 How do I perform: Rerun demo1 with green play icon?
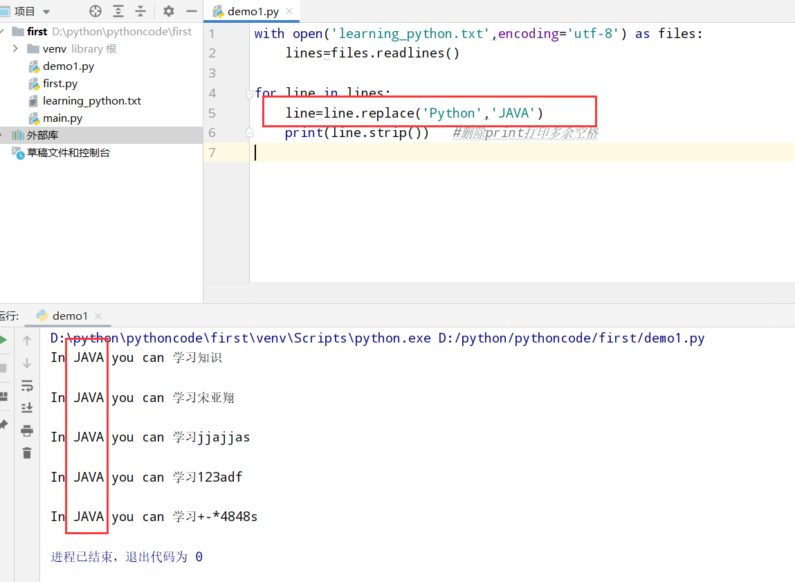point(3,340)
